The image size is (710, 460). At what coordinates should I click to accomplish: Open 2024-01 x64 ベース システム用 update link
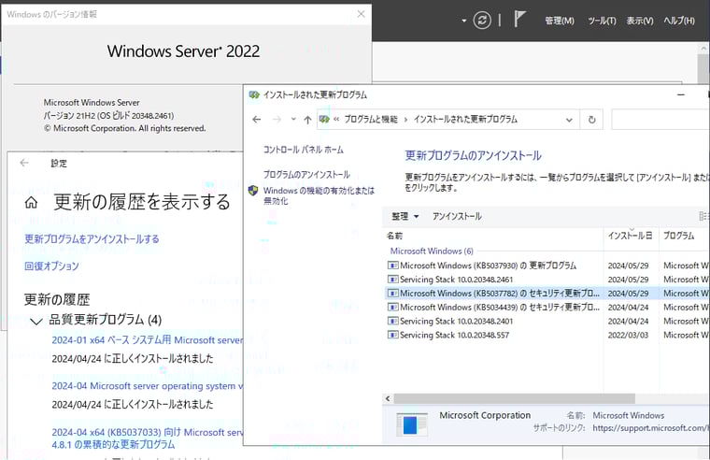(148, 340)
